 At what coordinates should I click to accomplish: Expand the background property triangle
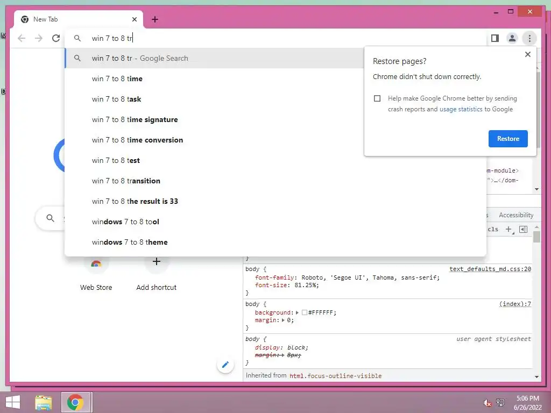click(297, 312)
